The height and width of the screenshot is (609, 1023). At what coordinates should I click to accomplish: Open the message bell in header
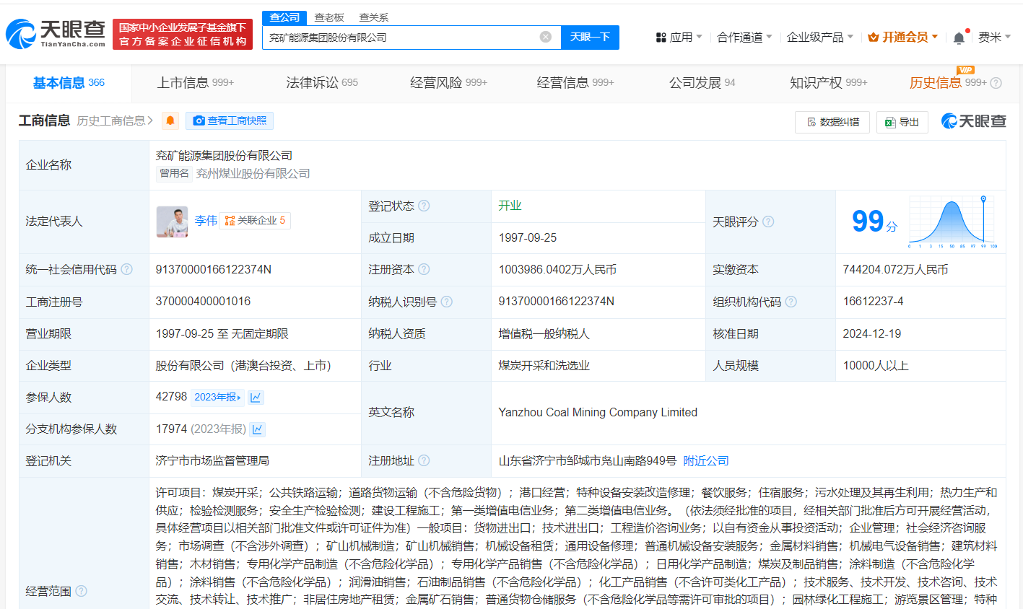point(959,38)
